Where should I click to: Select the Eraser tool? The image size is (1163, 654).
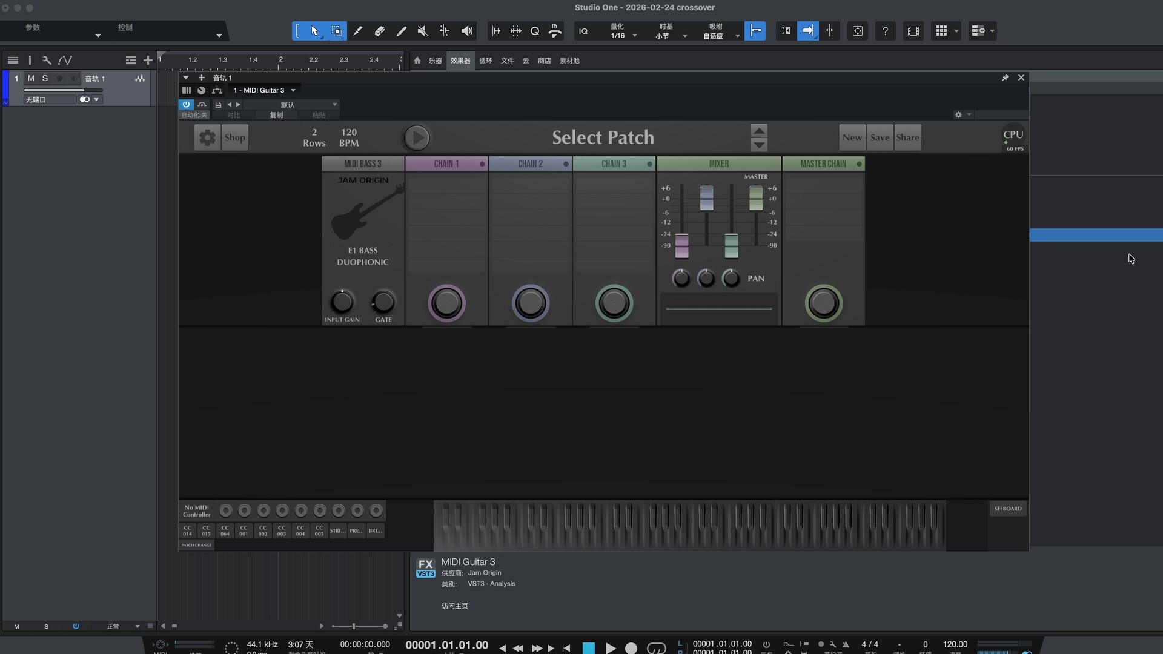click(x=380, y=31)
